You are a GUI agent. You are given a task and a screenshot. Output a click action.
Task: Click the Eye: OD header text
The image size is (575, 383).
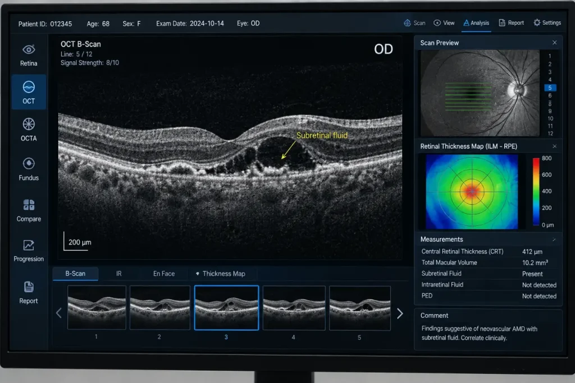[x=248, y=24]
